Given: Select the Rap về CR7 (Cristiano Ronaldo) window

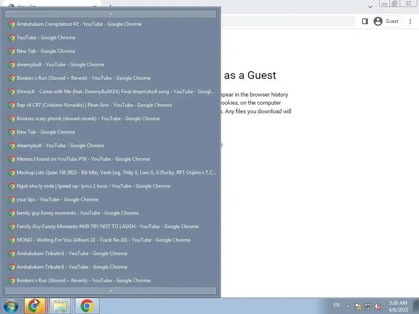Looking at the screenshot, I should point(110,105).
